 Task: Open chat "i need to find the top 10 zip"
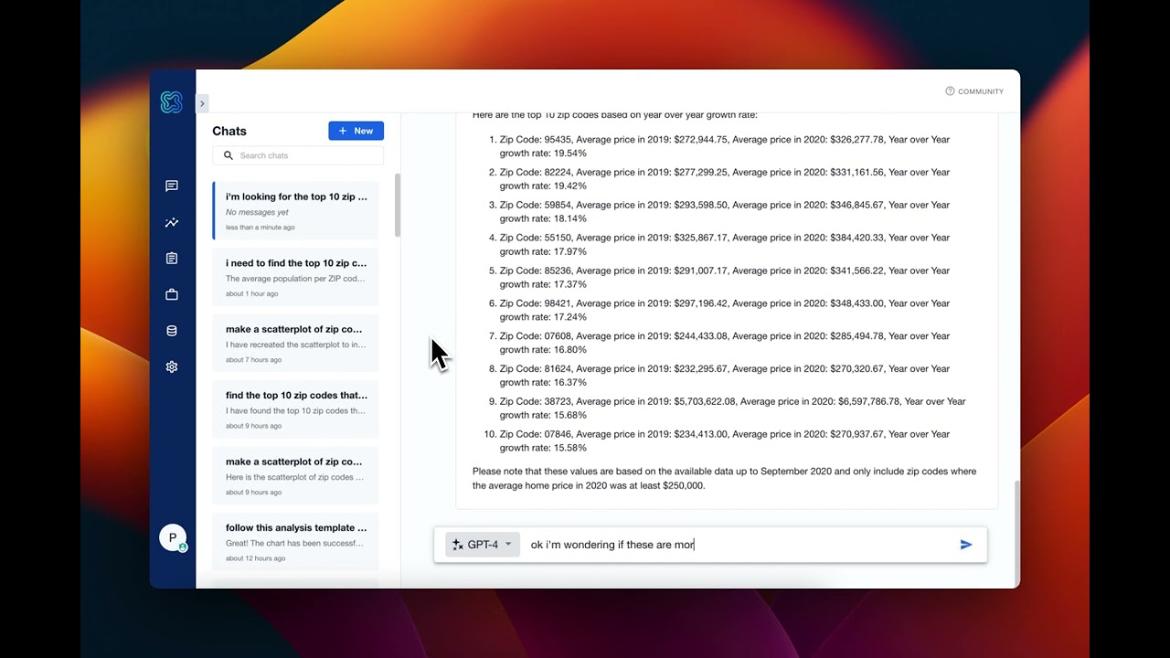[295, 277]
